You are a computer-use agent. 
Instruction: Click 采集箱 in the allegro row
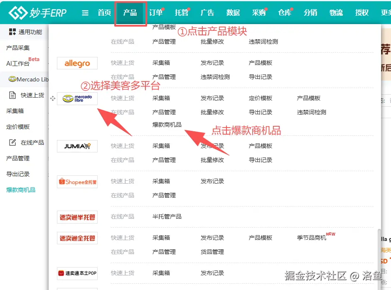(x=161, y=63)
